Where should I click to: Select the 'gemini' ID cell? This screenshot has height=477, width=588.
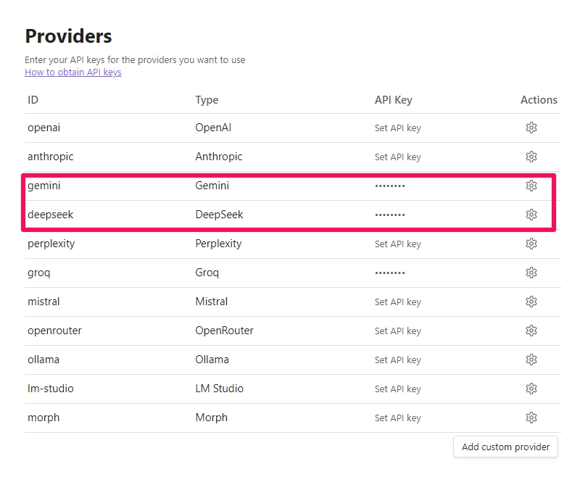[x=44, y=186]
